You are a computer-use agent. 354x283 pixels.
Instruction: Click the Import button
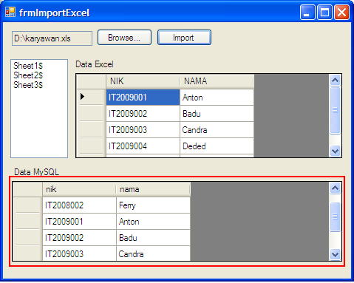184,38
